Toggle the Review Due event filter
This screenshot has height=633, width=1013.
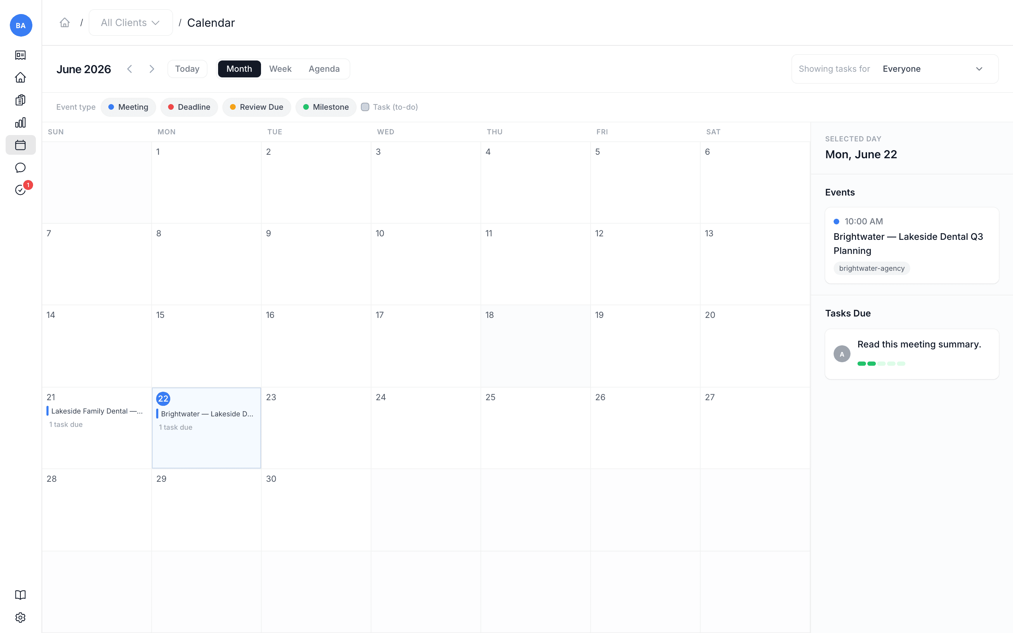coord(257,107)
